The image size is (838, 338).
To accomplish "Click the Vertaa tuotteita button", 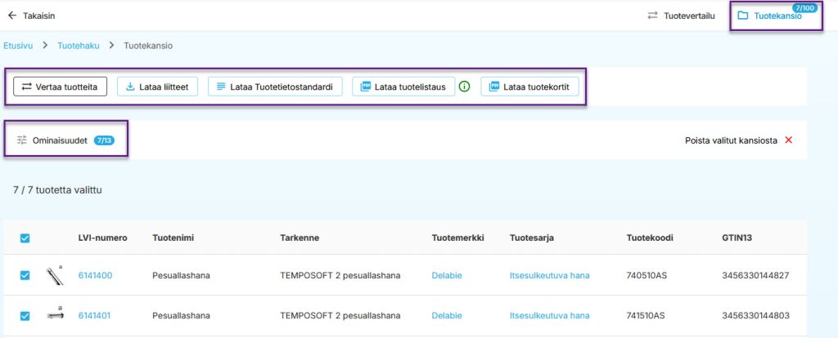I will pos(61,87).
